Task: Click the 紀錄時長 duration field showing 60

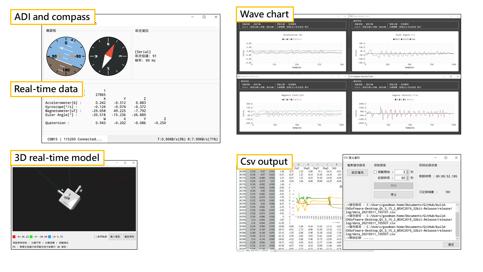Action: 400,178
